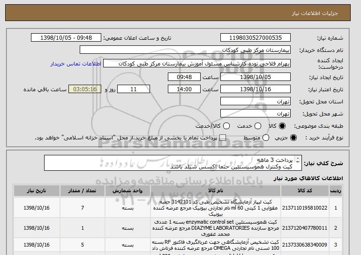Click the public announcement date-time field
The image size is (361, 255).
point(66,38)
